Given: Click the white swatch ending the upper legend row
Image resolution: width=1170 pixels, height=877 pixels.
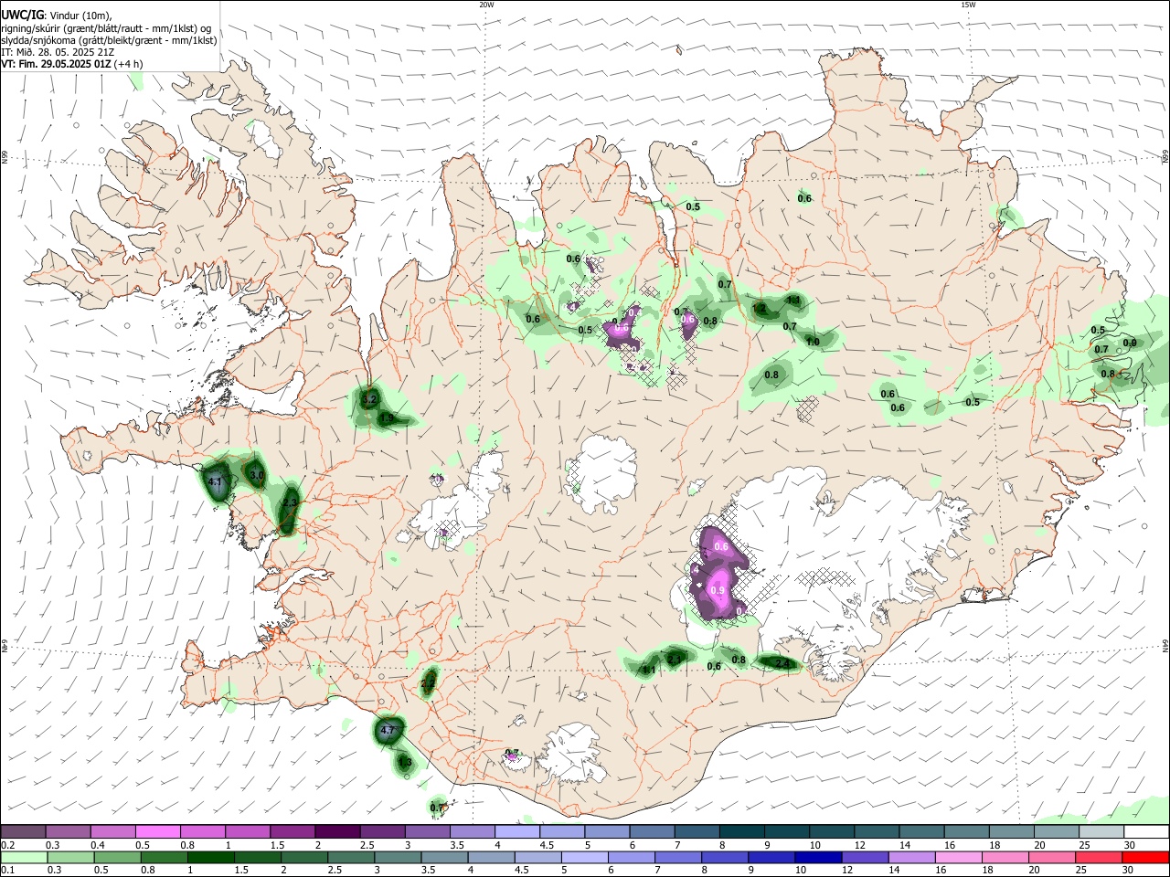Looking at the screenshot, I should click(x=1146, y=831).
